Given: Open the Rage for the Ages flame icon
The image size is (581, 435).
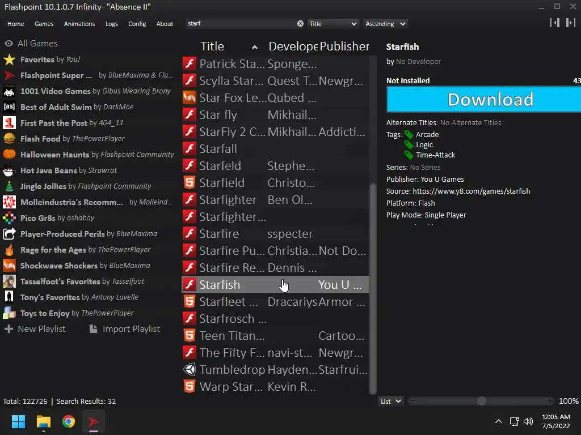Looking at the screenshot, I should point(9,250).
